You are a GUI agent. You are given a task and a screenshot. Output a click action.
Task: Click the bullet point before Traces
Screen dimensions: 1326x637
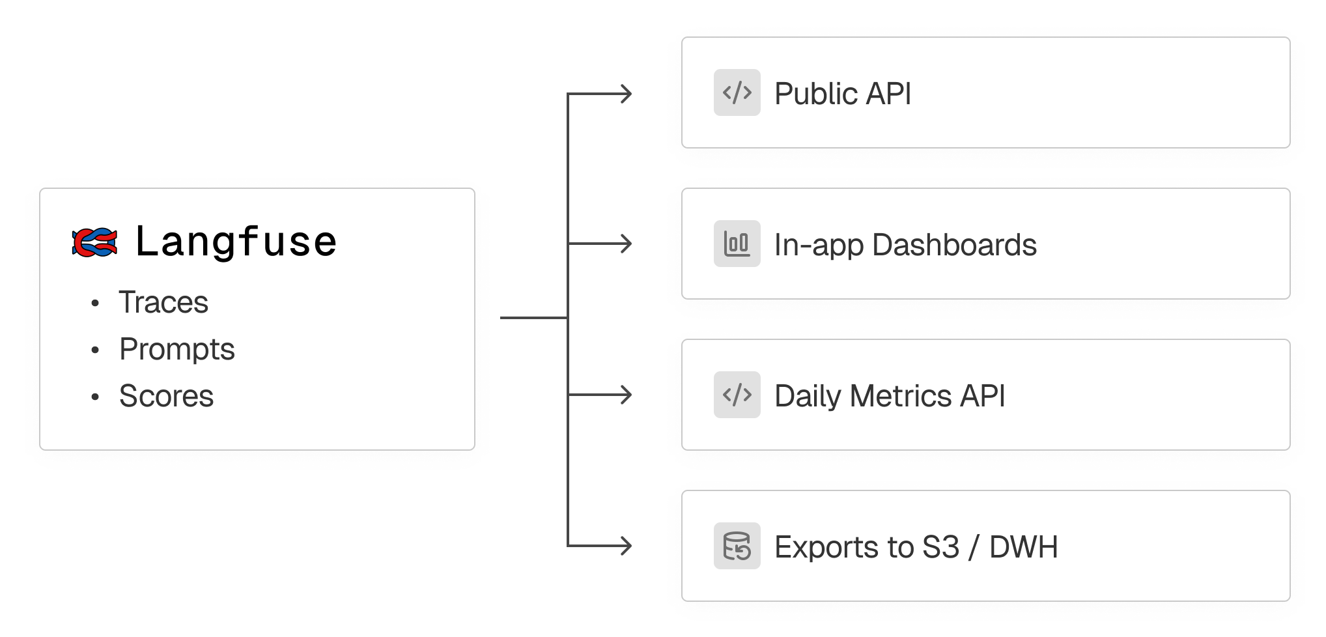(96, 304)
